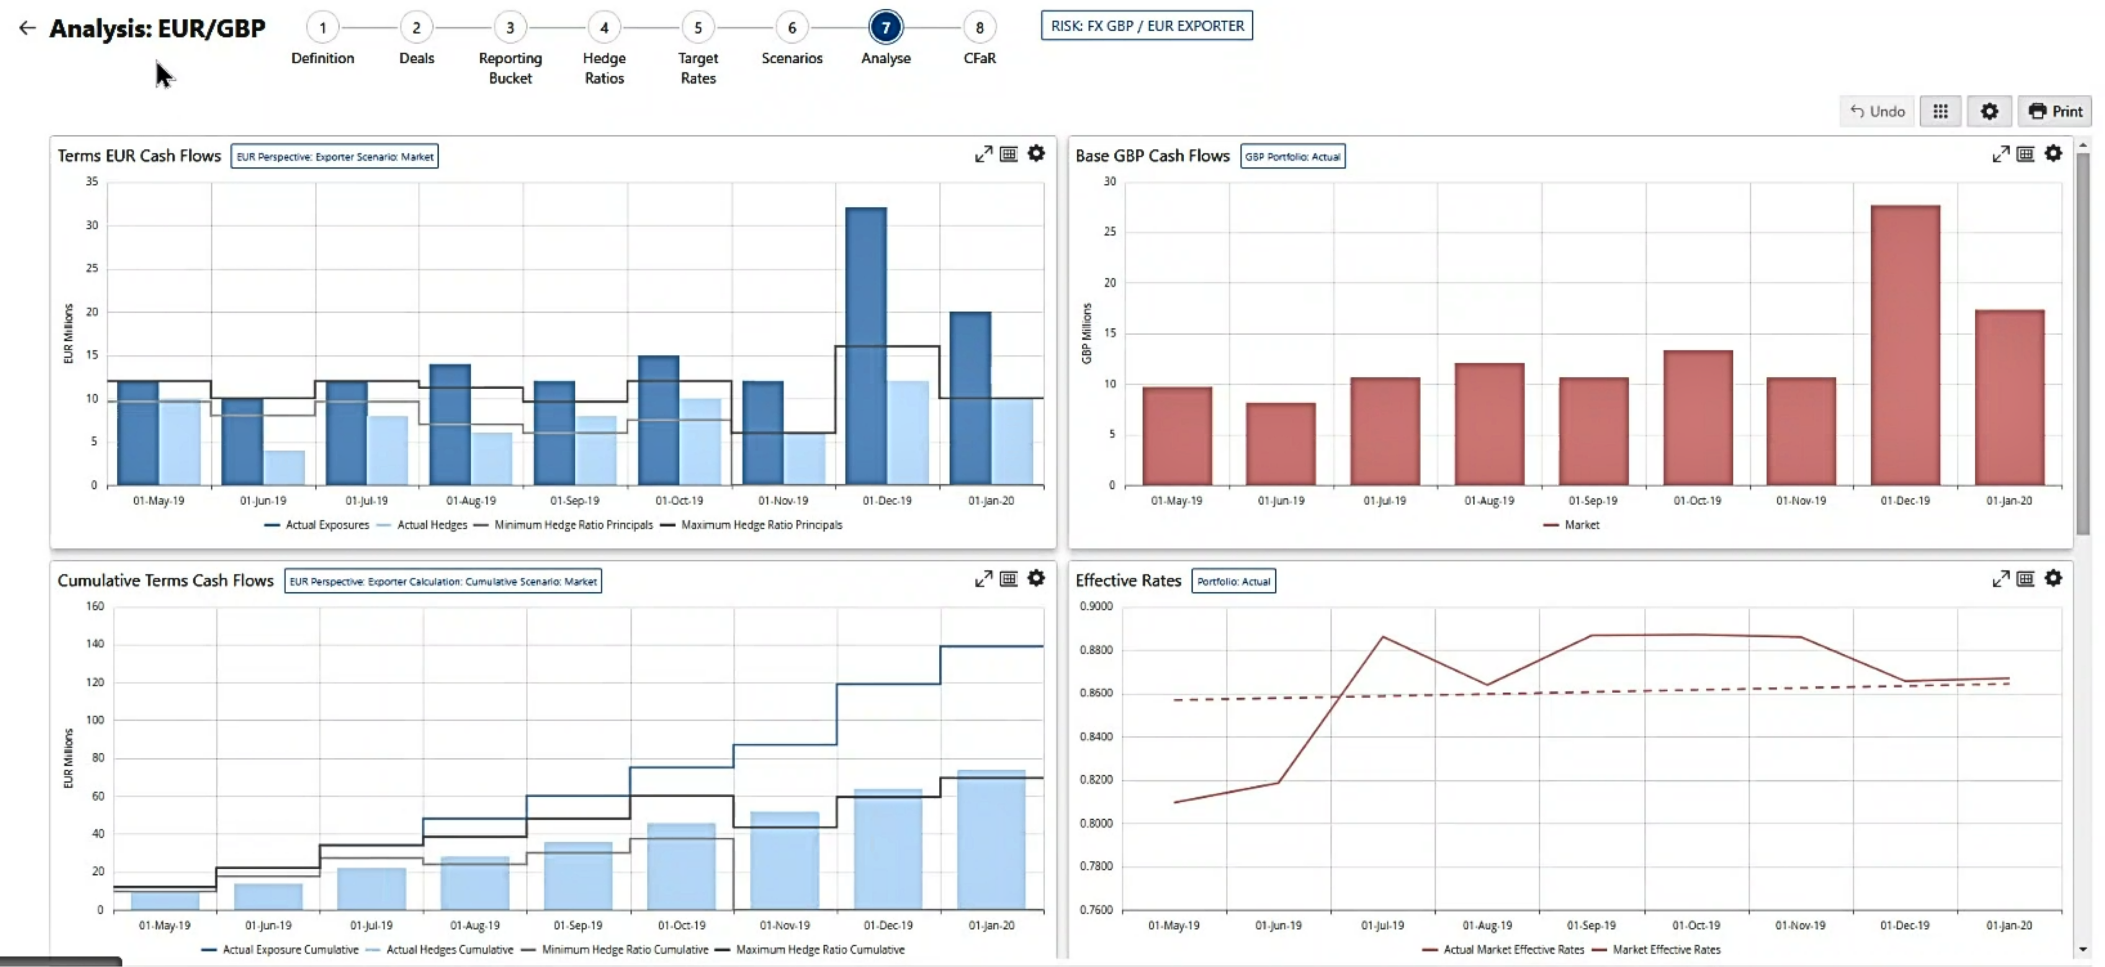Open the EUR Perspective Exporter Scenario Market selector
2105x967 pixels.
click(334, 156)
